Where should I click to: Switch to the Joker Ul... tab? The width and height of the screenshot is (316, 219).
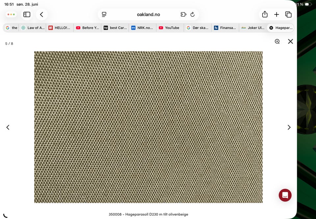pos(253,28)
